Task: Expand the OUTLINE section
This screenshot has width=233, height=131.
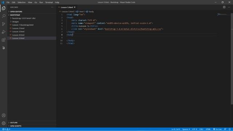Action: click(32, 123)
